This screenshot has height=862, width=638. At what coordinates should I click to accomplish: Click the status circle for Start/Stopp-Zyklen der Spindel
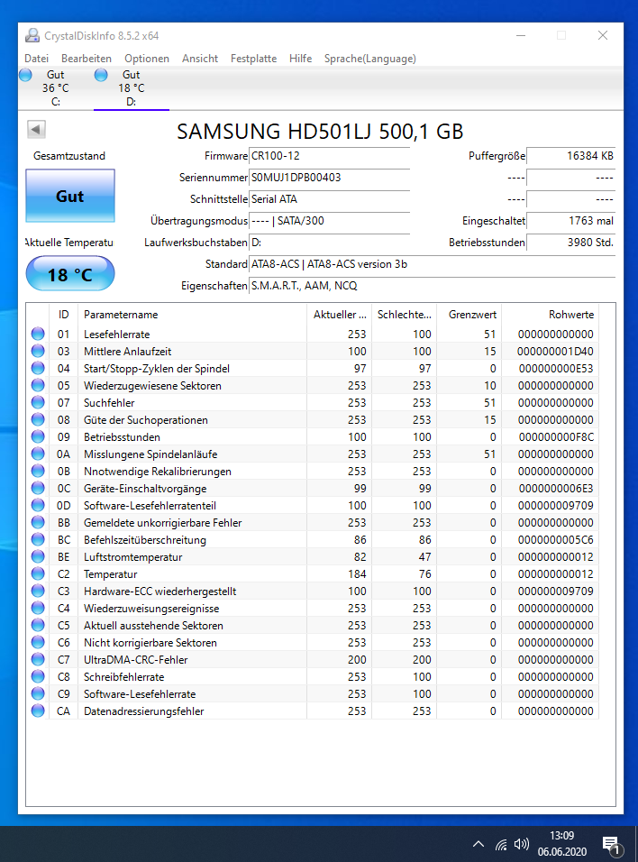tap(38, 368)
